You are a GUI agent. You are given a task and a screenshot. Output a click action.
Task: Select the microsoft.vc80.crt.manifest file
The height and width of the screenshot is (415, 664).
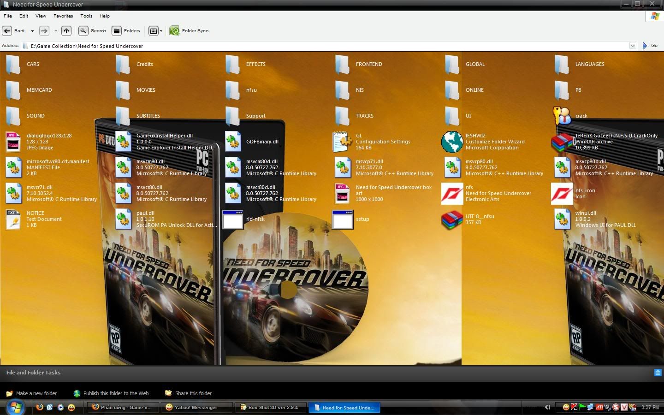point(47,167)
